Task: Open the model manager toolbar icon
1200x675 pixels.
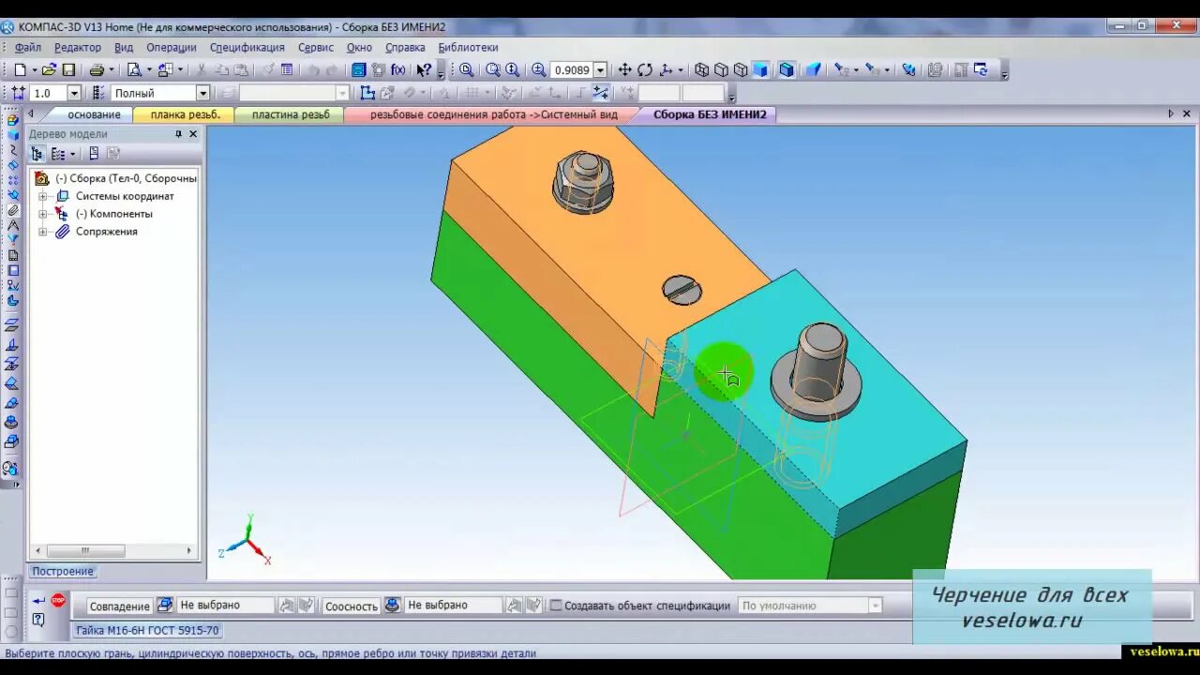Action: (358, 69)
